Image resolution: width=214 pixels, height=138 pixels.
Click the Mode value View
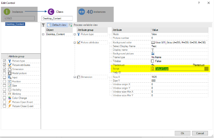tap(154, 34)
